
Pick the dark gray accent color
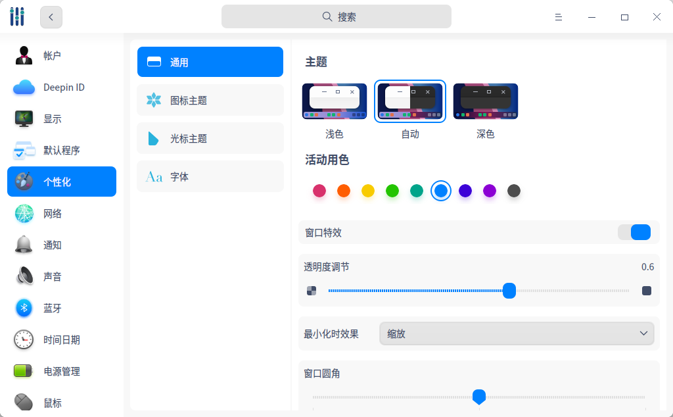[x=514, y=191]
